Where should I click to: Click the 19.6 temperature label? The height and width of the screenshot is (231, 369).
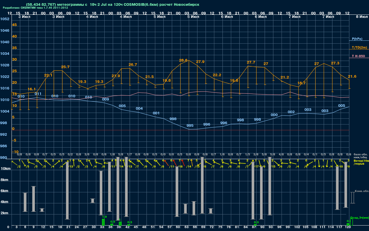tap(234, 81)
